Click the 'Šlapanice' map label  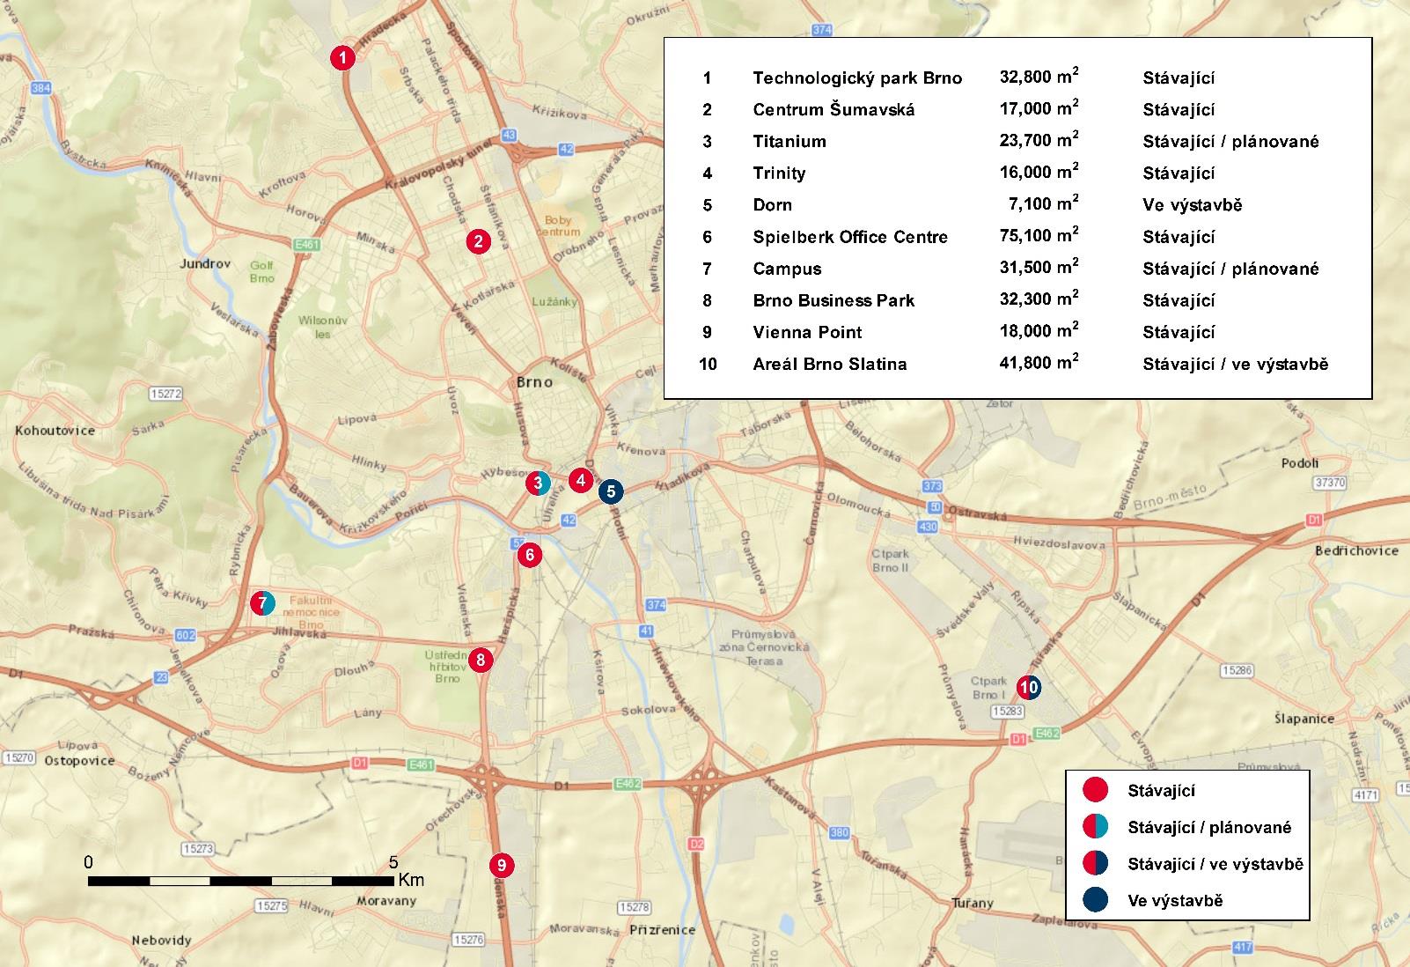click(x=1304, y=718)
